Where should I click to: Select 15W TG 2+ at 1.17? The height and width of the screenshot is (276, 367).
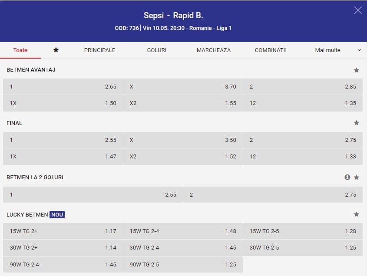click(63, 231)
